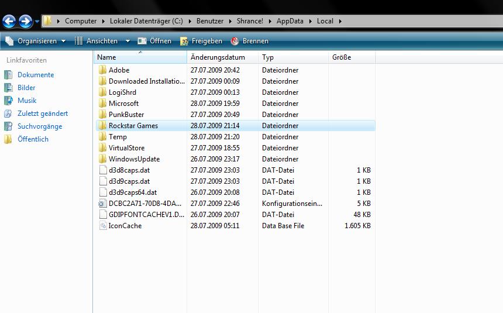Select the DCBC2A71-70D8-4DA... config file icon
The width and height of the screenshot is (503, 313).
[x=103, y=204]
